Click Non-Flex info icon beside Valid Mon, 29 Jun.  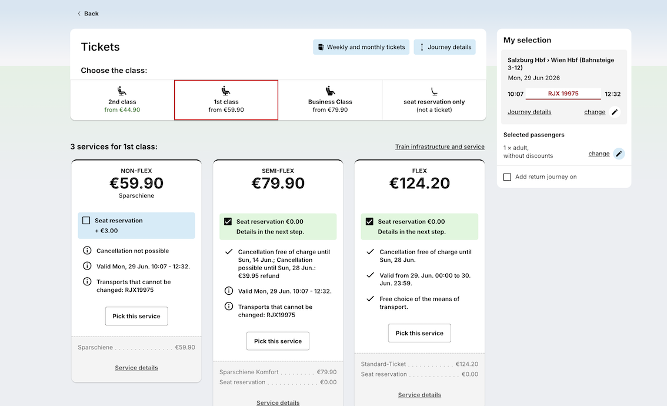tap(87, 266)
